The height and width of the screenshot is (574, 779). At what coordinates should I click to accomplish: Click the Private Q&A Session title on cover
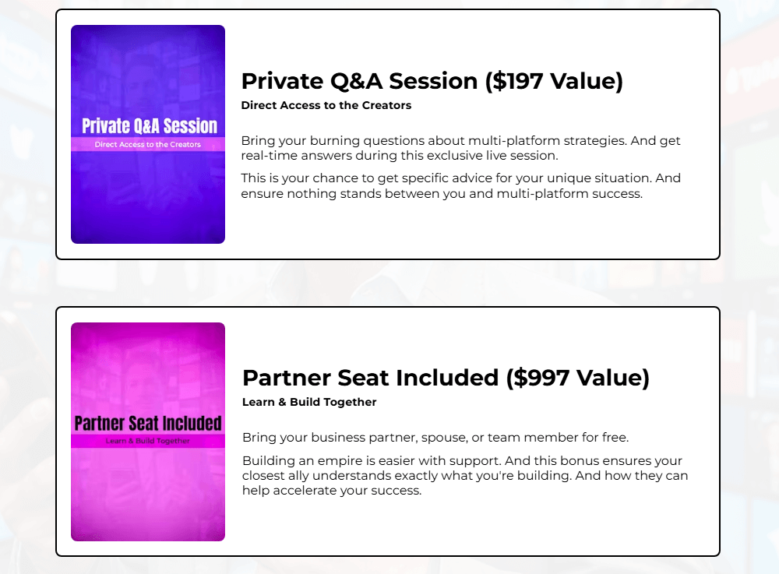[x=150, y=126]
